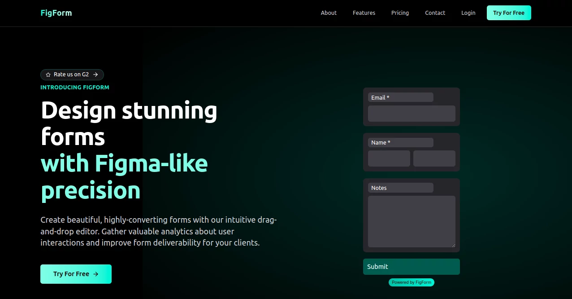The width and height of the screenshot is (572, 299).
Task: Click the first Name input box
Action: click(389, 158)
